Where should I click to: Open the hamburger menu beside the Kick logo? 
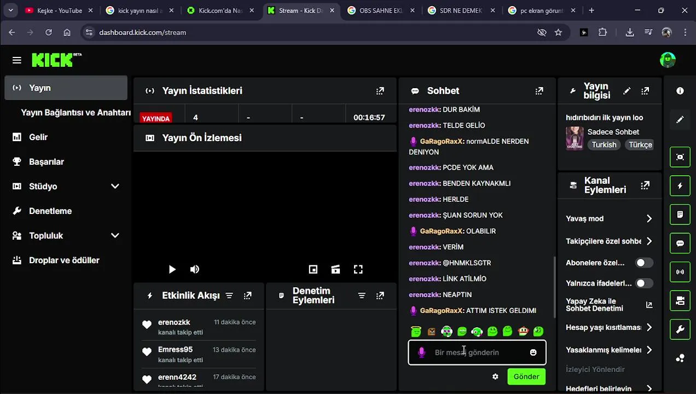(17, 60)
